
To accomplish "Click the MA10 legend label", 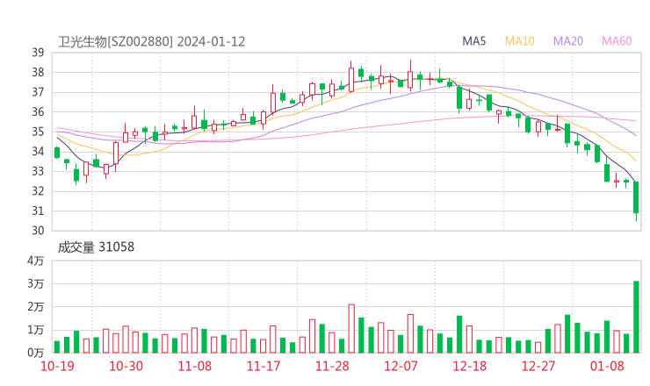I will (x=519, y=41).
